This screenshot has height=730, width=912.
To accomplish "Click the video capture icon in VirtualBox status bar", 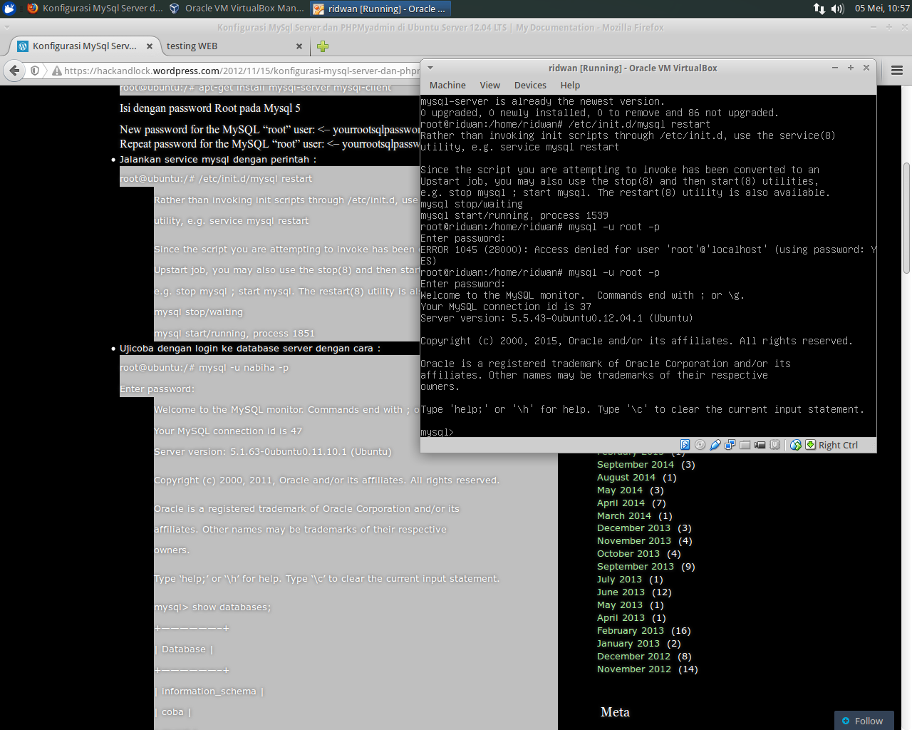I will (760, 443).
